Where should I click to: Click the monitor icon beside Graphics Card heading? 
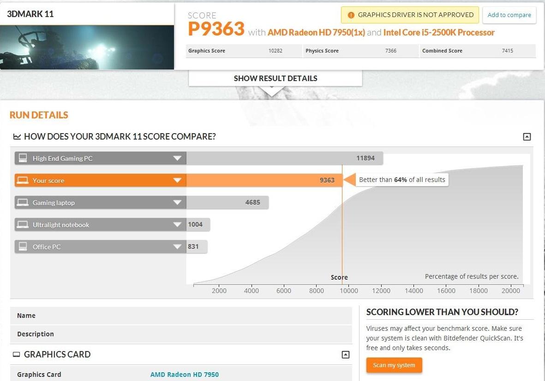coord(16,355)
